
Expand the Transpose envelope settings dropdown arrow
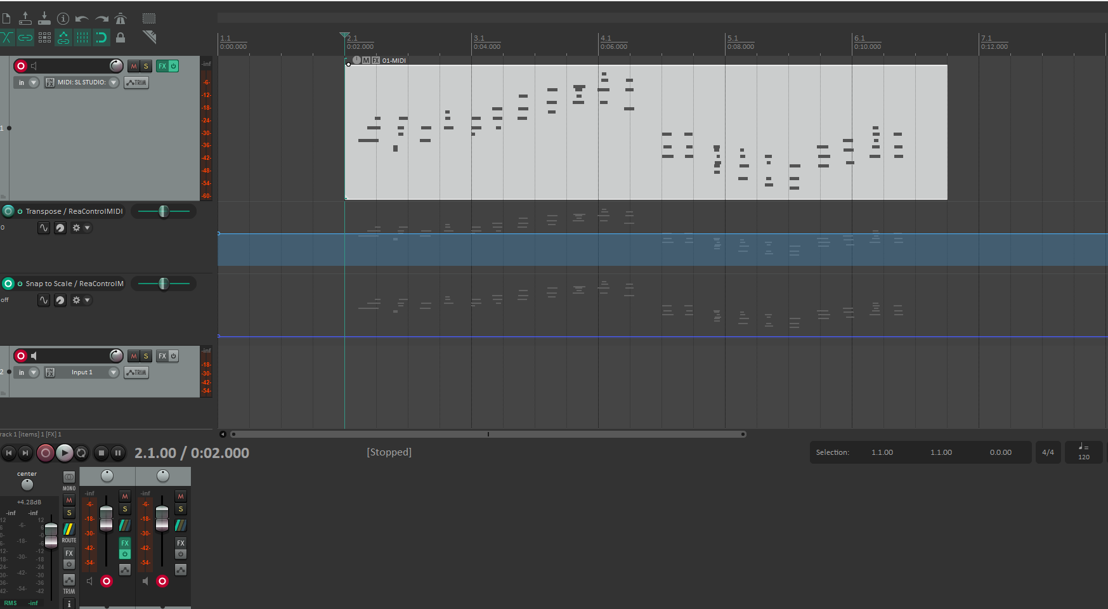(x=88, y=228)
